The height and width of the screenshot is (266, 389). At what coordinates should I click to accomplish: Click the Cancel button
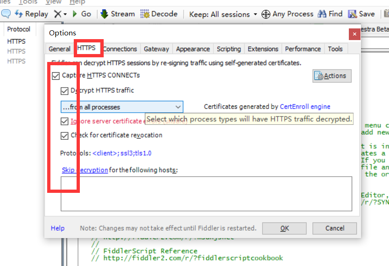pyautogui.click(x=335, y=228)
